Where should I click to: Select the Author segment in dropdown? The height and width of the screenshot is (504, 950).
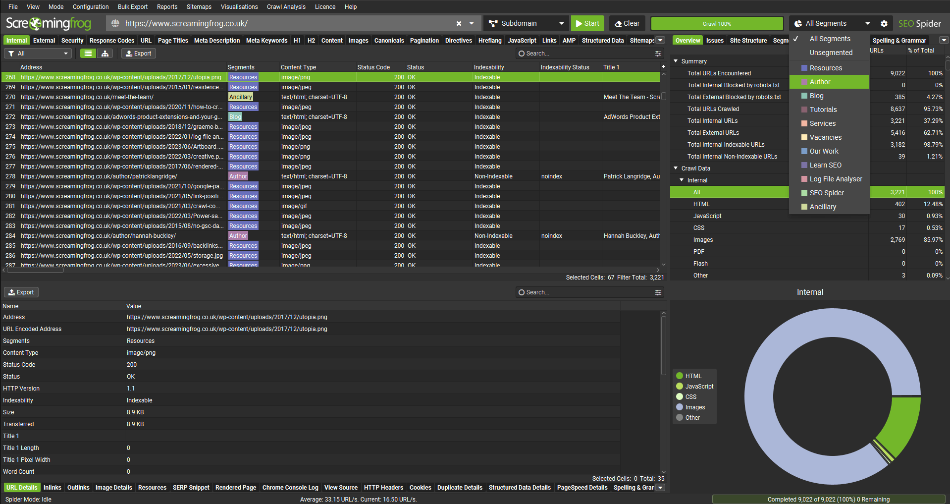820,82
